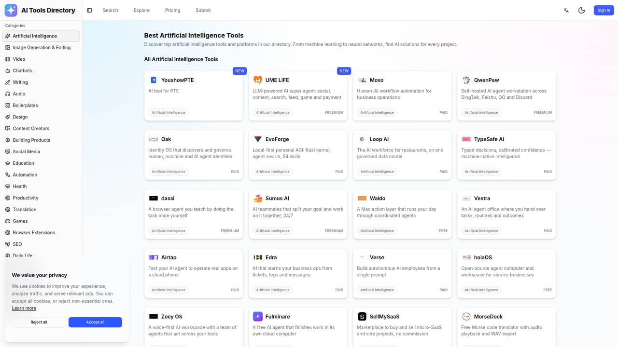Click Reject all cookies button
Screen dimensions: 618x347
pyautogui.click(x=39, y=322)
